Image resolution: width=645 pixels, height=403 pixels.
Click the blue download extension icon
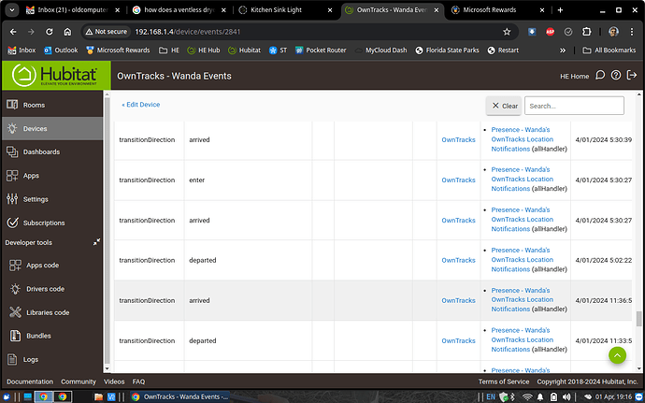tap(532, 32)
